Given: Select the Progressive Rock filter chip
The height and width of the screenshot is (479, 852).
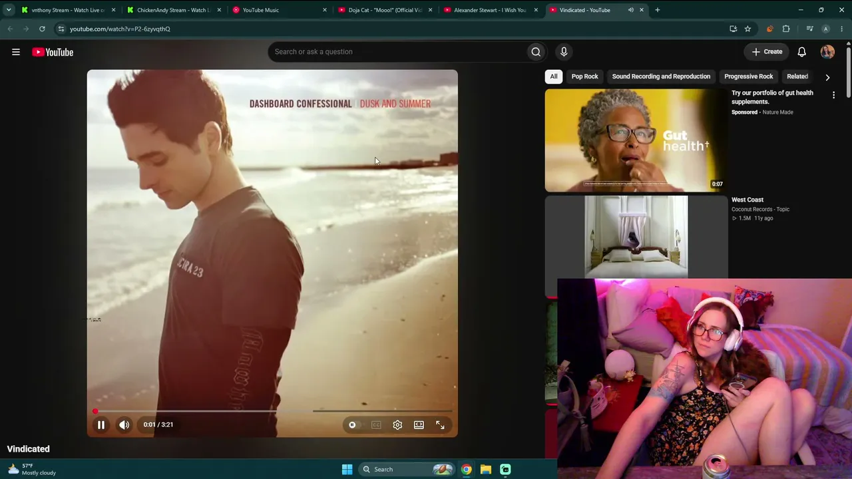Looking at the screenshot, I should [x=748, y=77].
